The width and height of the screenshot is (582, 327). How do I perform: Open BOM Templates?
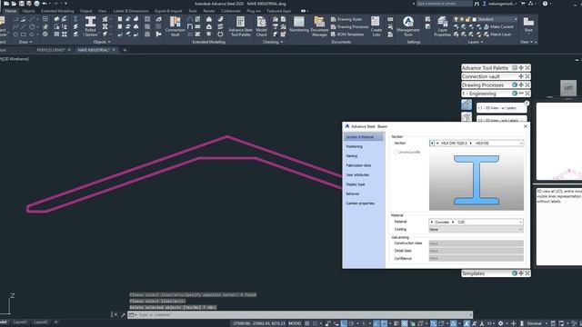[347, 35]
